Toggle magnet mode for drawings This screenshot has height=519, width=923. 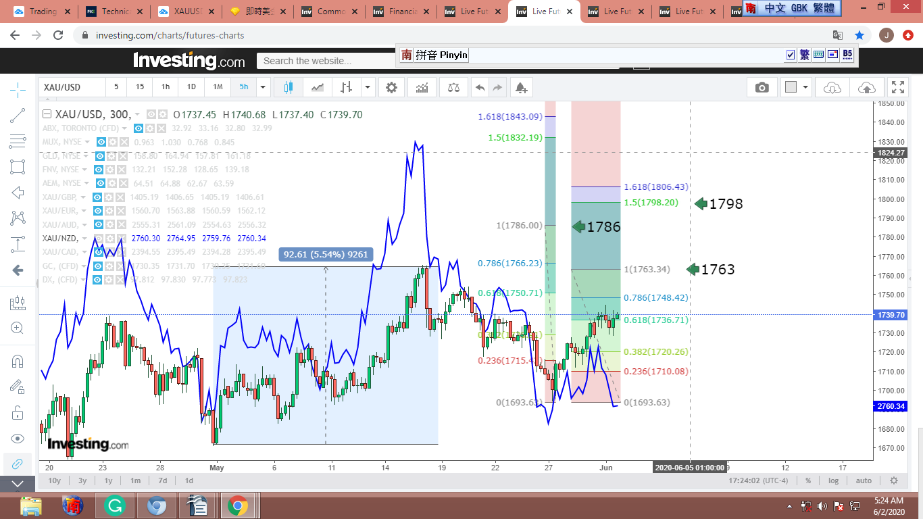click(18, 362)
